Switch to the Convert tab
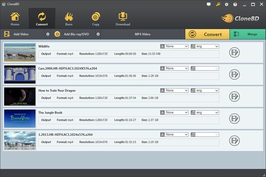The width and height of the screenshot is (266, 177). [x=42, y=19]
